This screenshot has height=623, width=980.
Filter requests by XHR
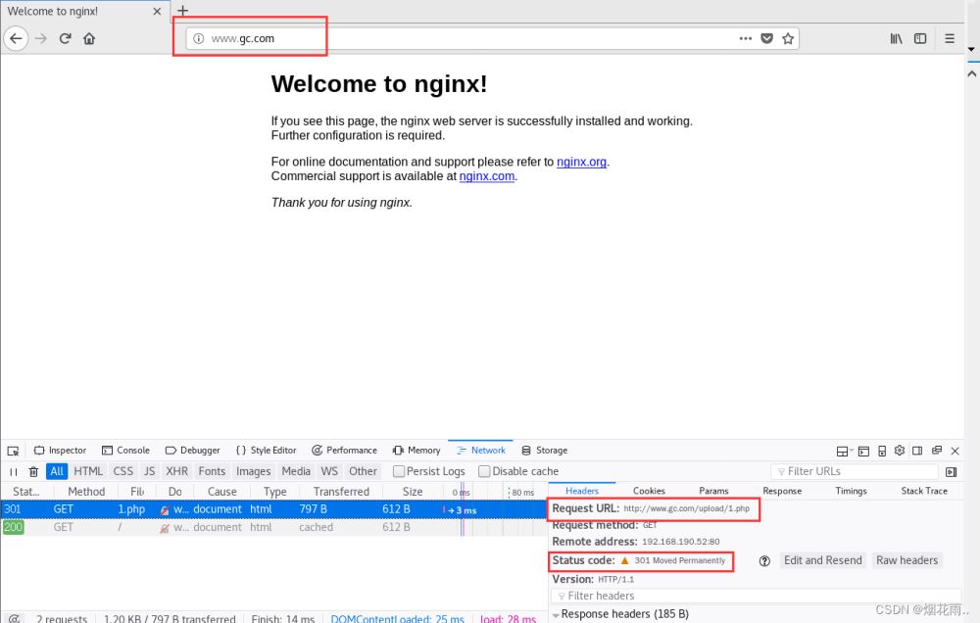(x=176, y=471)
